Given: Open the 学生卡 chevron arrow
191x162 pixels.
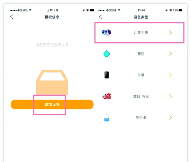Looking at the screenshot, I should point(171,118).
